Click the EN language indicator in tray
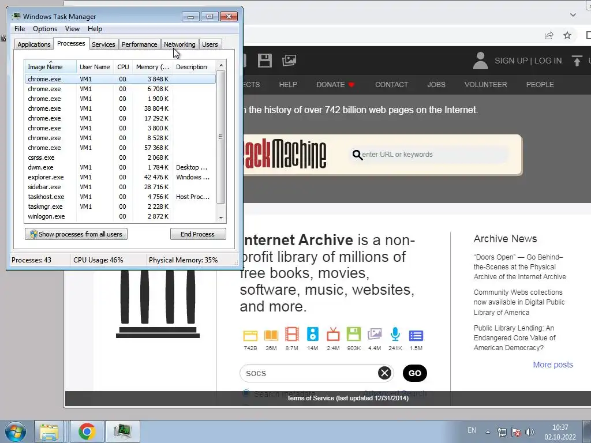Viewport: 591px width, 443px height. (x=472, y=430)
